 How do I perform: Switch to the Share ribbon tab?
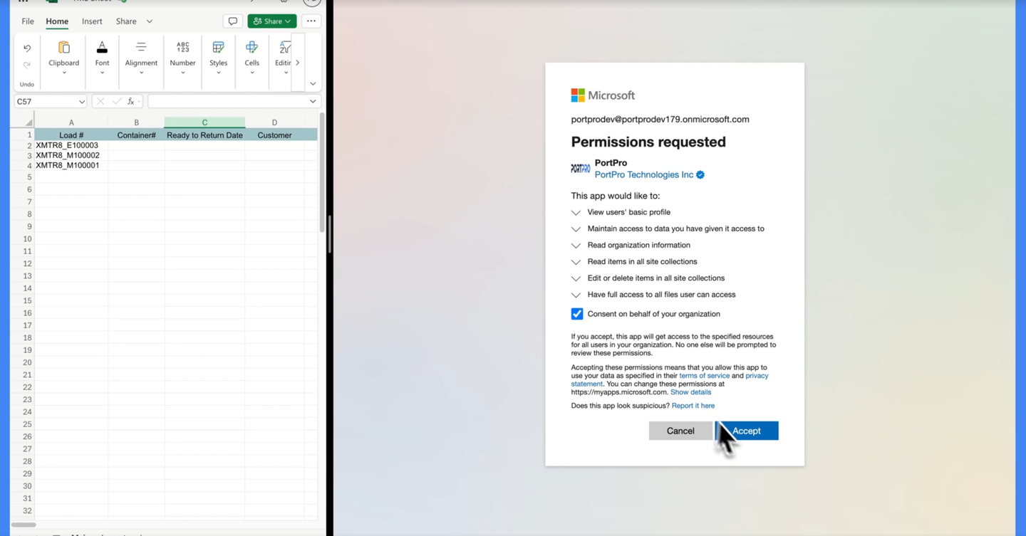tap(126, 21)
